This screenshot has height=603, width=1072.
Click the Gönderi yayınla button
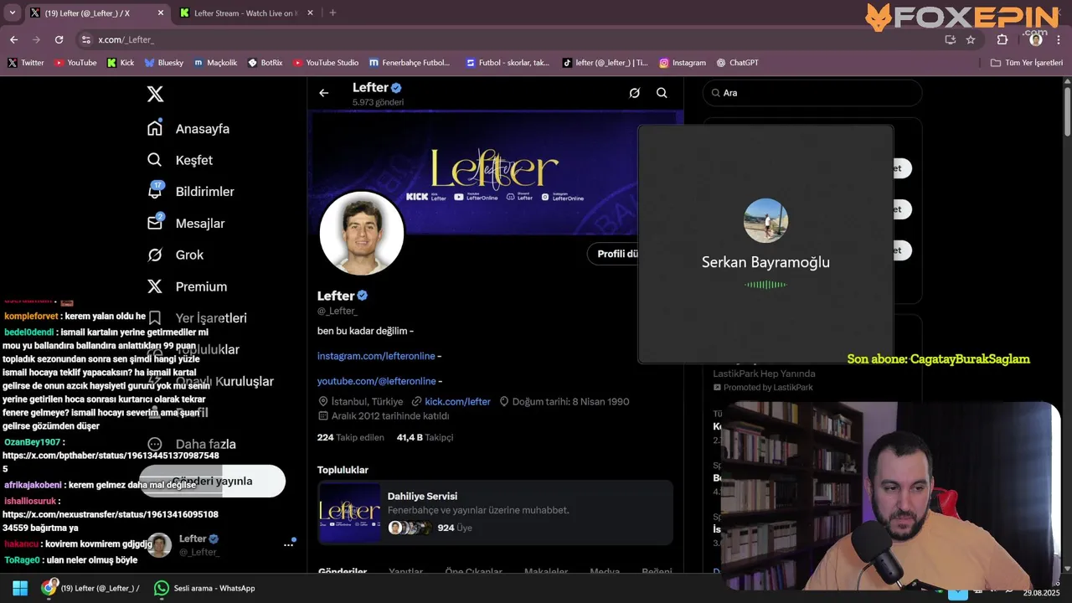(213, 482)
